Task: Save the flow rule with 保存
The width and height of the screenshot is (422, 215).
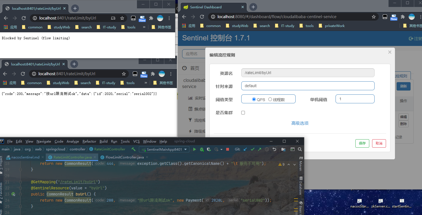Action: tap(362, 143)
